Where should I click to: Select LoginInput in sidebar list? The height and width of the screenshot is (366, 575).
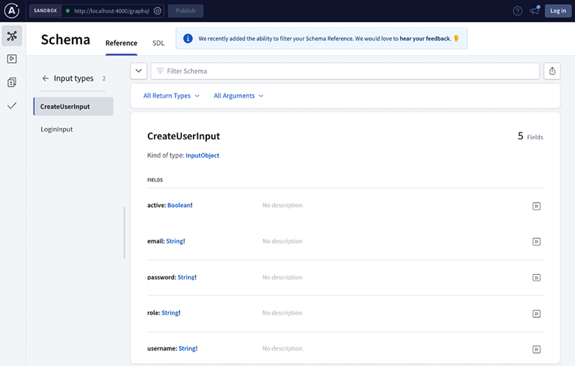pos(57,129)
